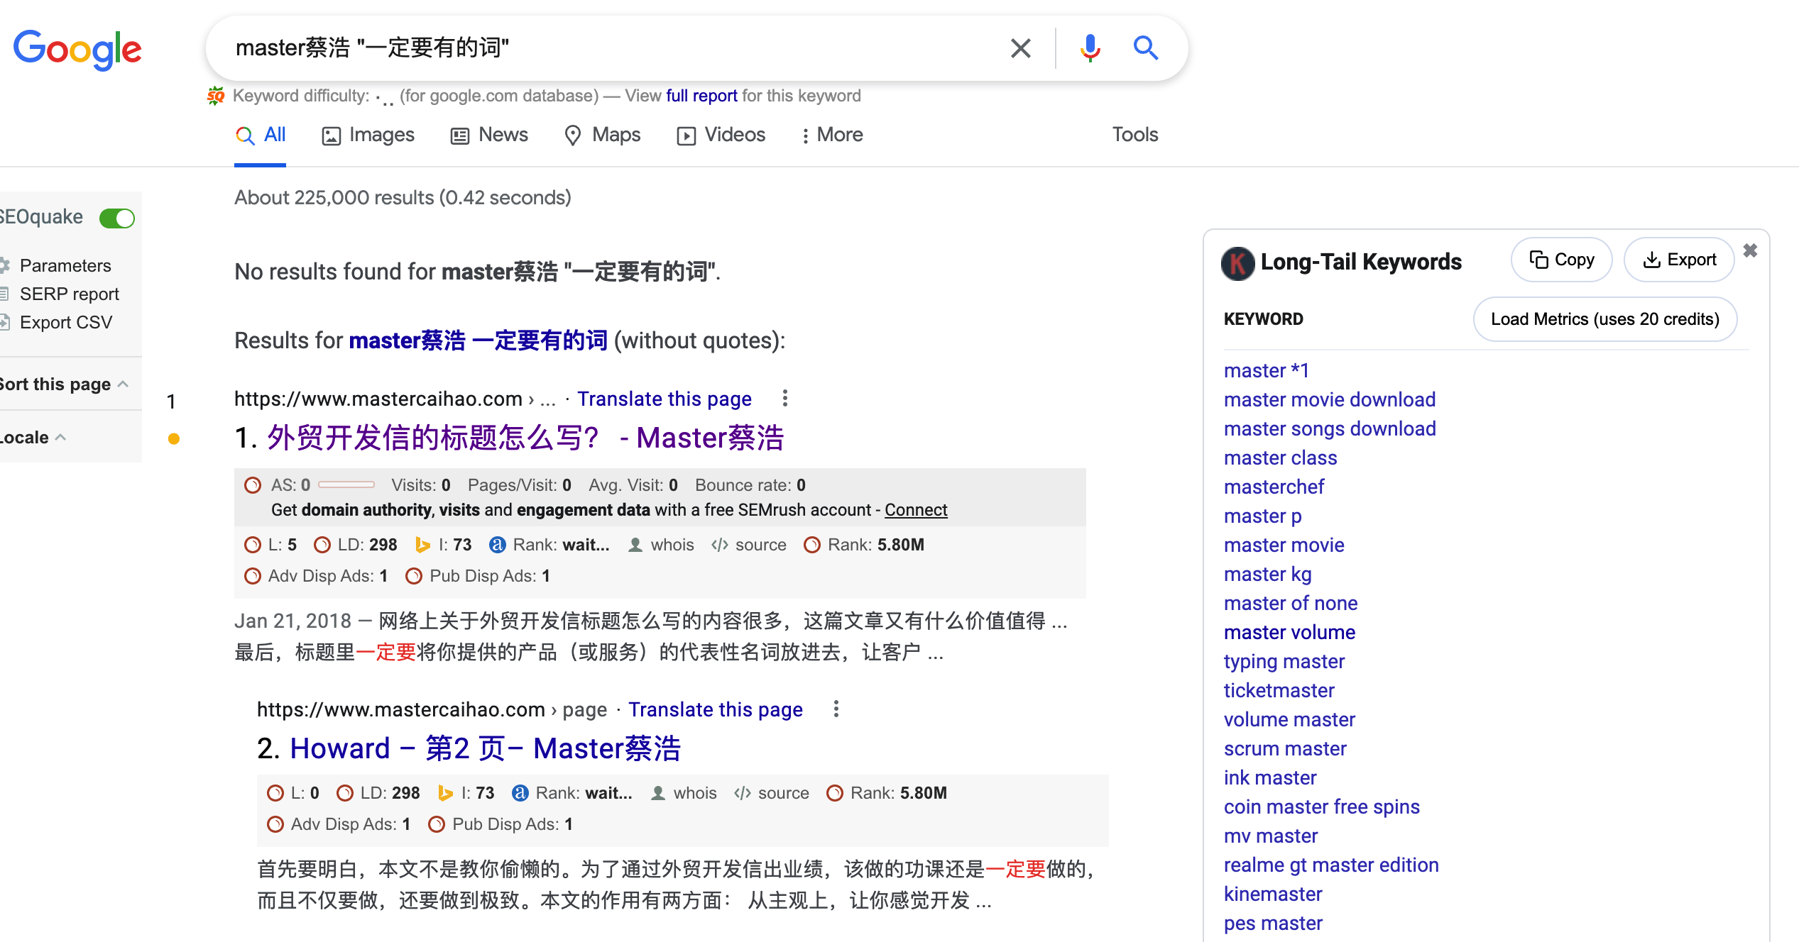Switch to the News tab
Viewport: 1799px width, 942px height.
489,135
